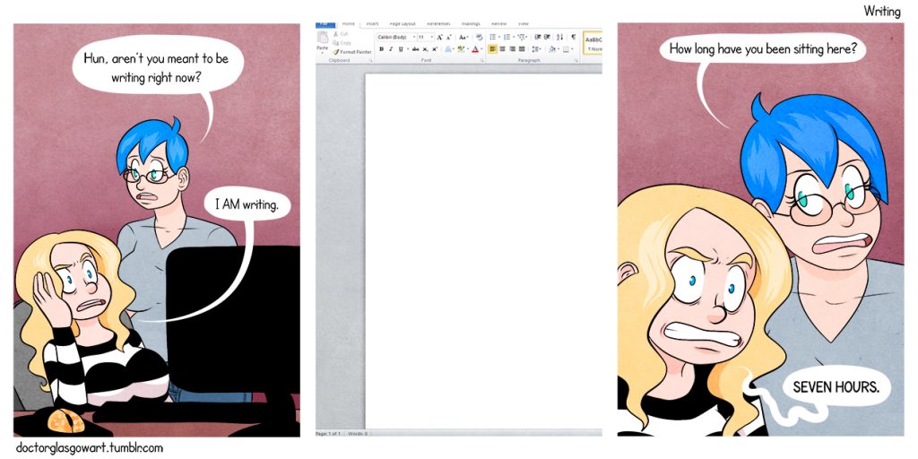The width and height of the screenshot is (918, 459).
Task: Click the Cut button in Clipboard
Action: tap(343, 33)
